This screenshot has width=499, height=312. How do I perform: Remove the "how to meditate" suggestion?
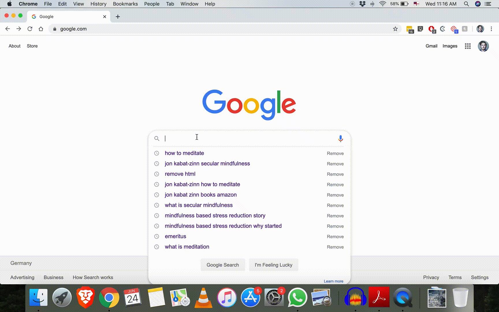335,153
